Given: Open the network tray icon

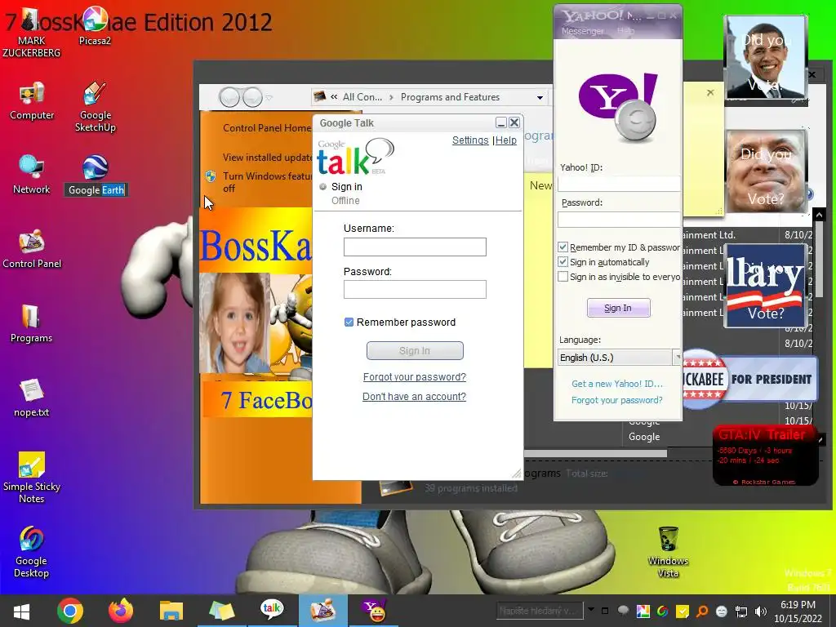Looking at the screenshot, I should tap(741, 611).
